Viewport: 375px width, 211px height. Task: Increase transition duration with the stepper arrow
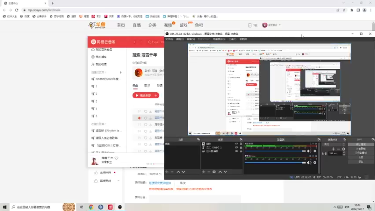(344, 152)
